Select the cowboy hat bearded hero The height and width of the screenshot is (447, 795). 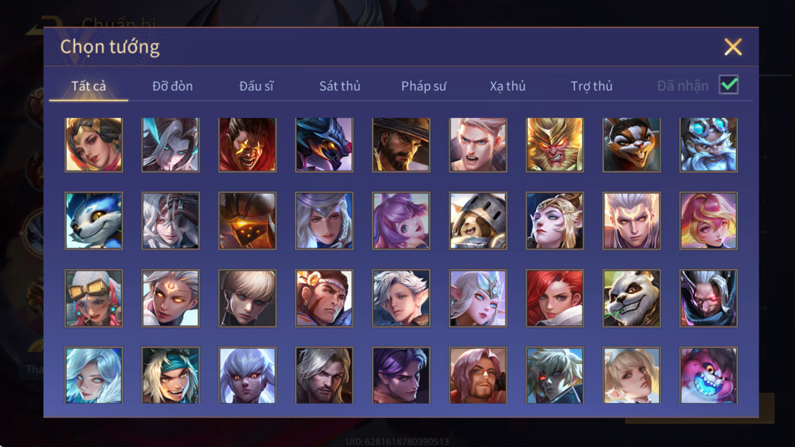click(x=401, y=145)
